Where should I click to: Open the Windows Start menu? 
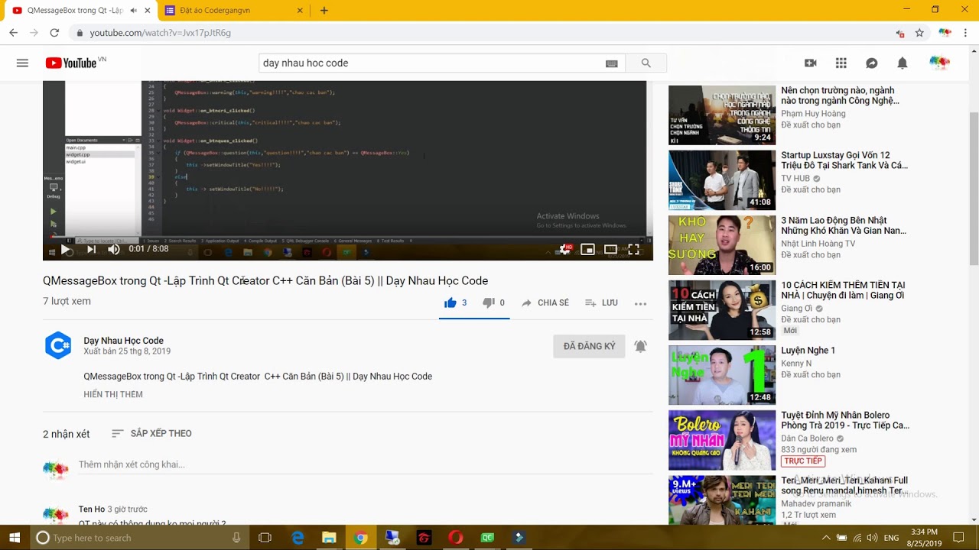coord(15,538)
